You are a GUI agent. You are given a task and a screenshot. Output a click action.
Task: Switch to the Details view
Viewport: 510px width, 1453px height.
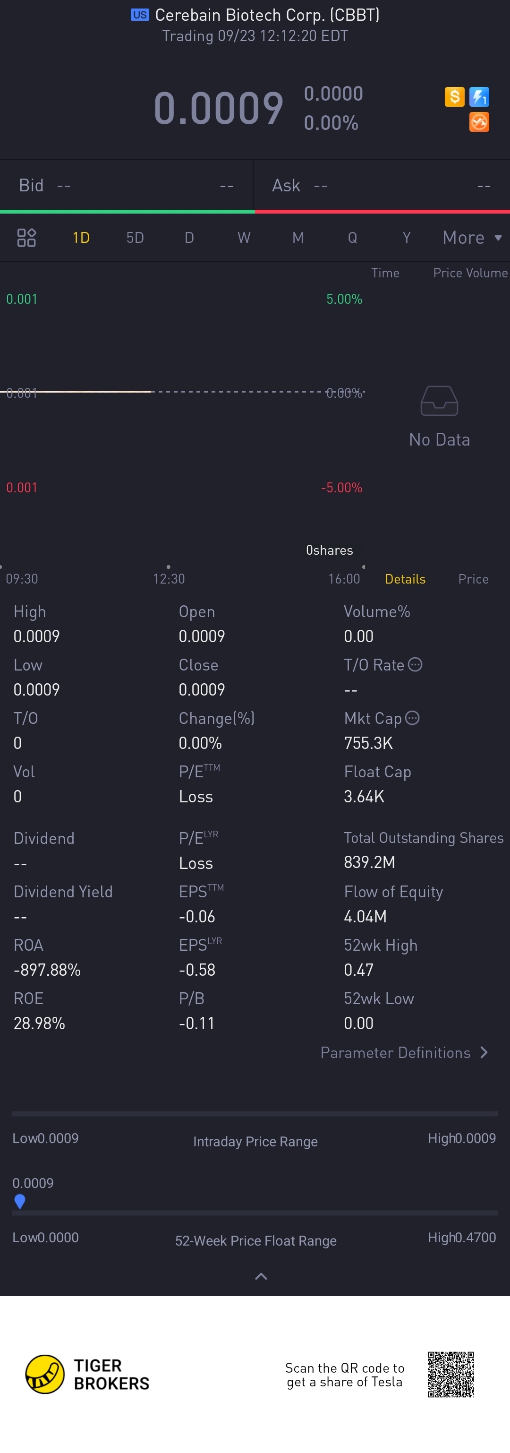point(405,579)
